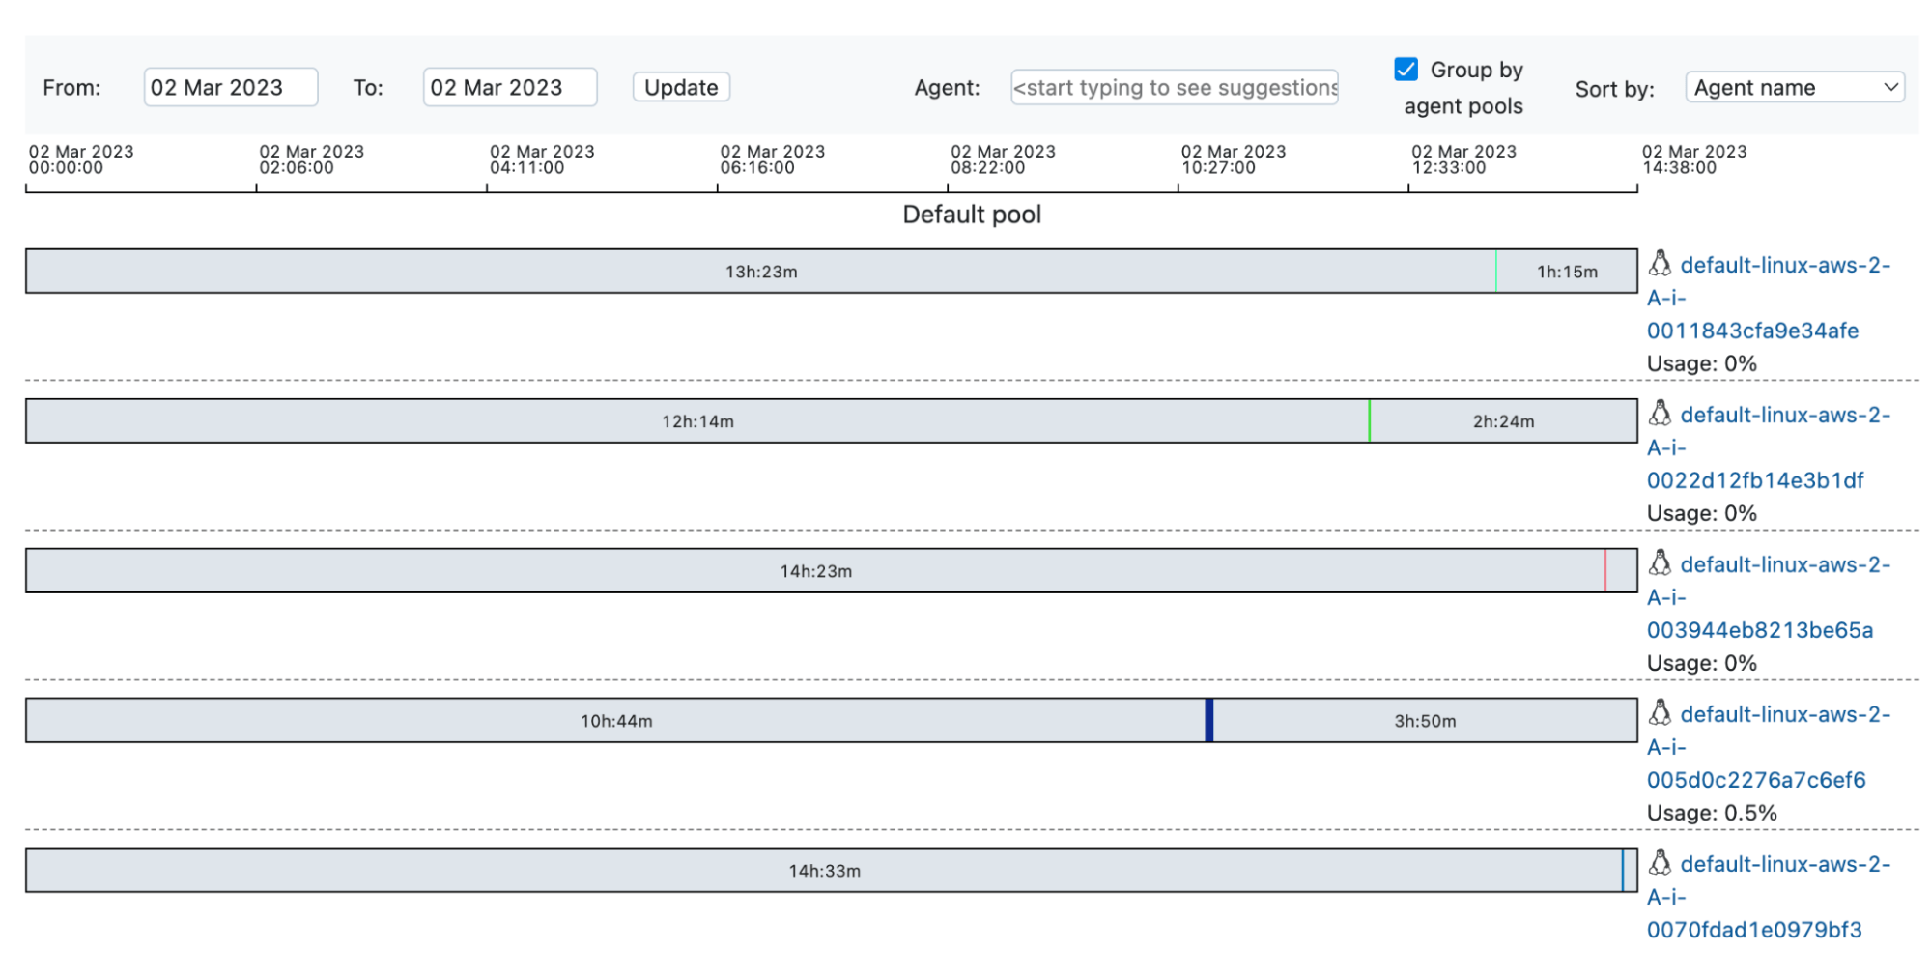1931x980 pixels.
Task: Click Linux penguin icon for agent 0022d12fb14e3b1df
Action: 1660,413
